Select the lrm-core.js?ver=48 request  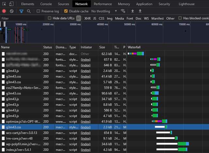coord(19,139)
